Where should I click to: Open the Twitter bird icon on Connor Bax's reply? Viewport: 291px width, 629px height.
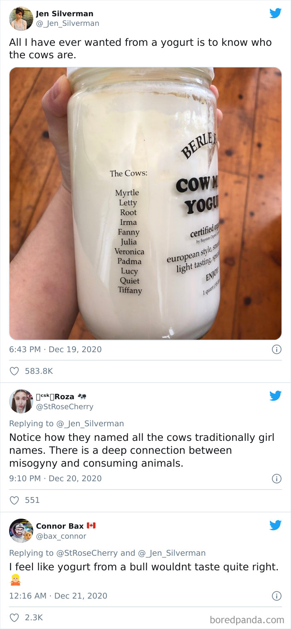[x=276, y=525]
